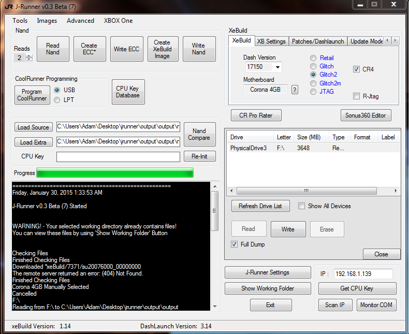Click the Load Extra button
Screen dimensions: 409x334
coord(33,142)
